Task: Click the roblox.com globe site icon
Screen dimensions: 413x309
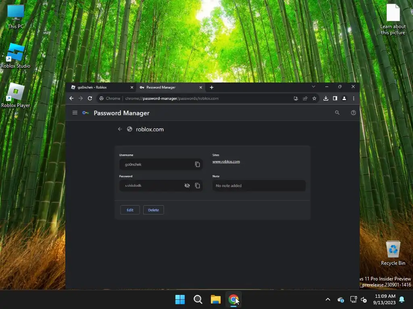Action: click(129, 129)
